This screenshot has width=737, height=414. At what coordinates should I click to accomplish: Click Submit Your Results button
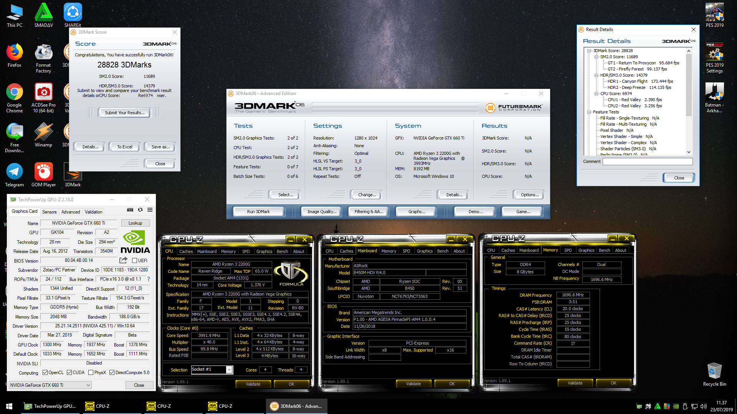pos(125,113)
